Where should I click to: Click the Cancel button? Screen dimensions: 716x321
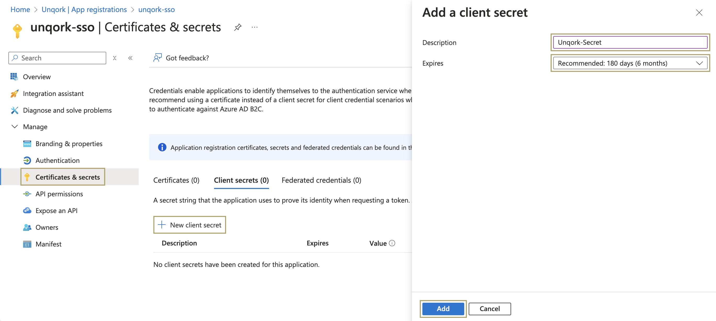pos(489,308)
